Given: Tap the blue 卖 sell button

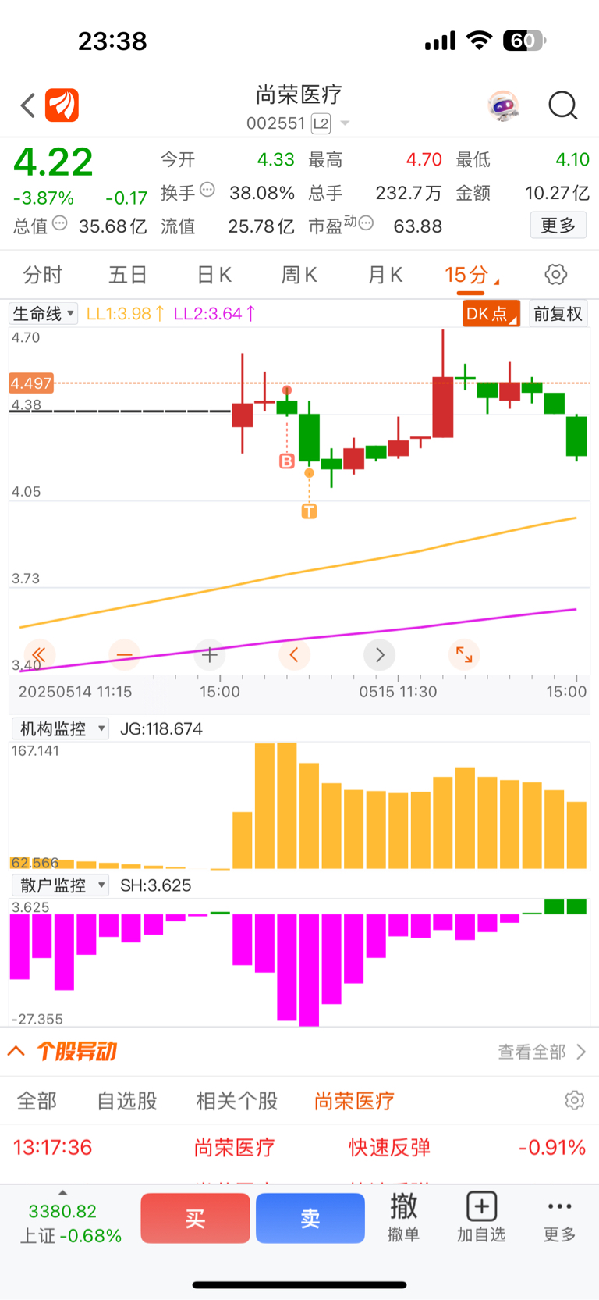Looking at the screenshot, I should tap(310, 1218).
